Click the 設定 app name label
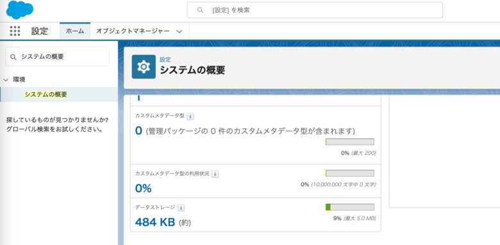Screen dimensions: 500x245 [x=40, y=31]
